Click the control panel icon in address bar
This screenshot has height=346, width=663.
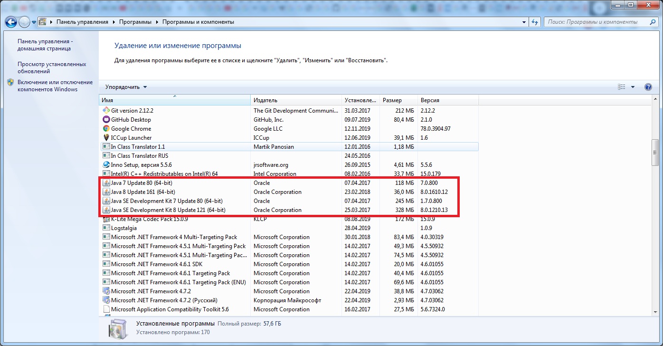(x=42, y=22)
